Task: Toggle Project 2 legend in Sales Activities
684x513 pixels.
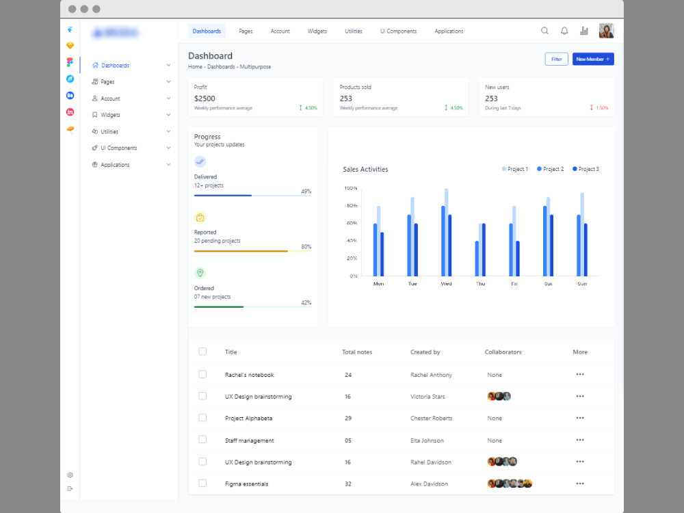Action: [550, 169]
